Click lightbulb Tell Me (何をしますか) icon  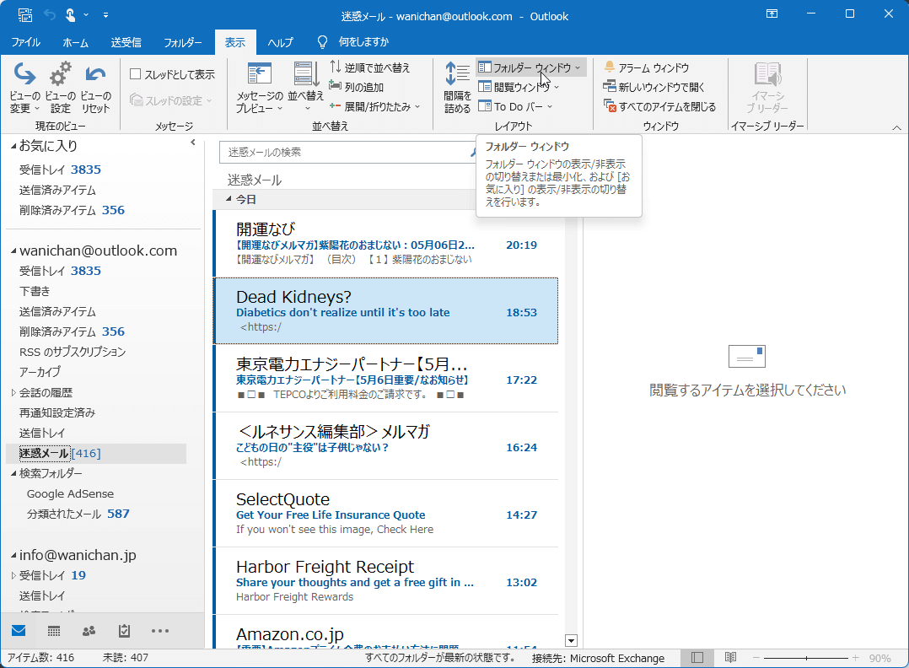pyautogui.click(x=322, y=42)
